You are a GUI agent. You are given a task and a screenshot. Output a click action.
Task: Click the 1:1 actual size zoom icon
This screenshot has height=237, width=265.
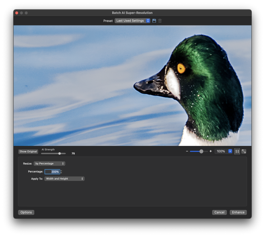point(237,152)
